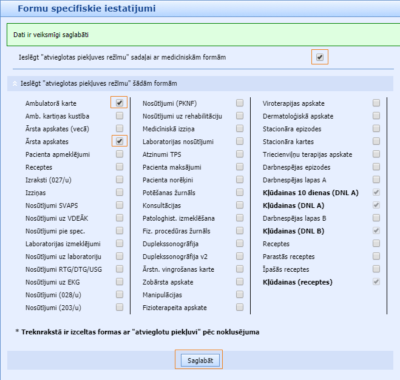Uncheck the Ārsta apskates checkbox
Viewport: 400px width, 380px height.
tap(120, 141)
